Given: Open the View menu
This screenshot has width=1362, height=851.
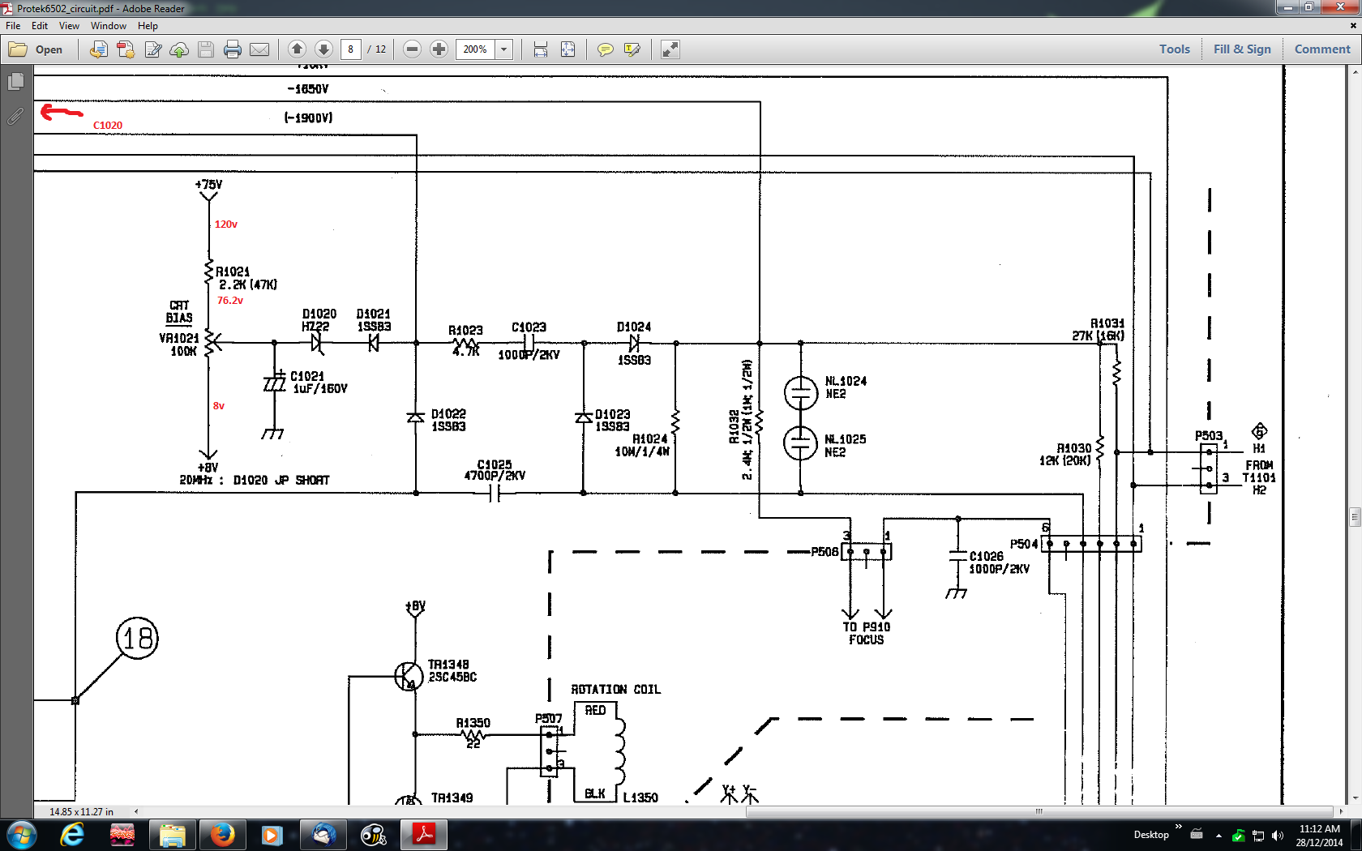Looking at the screenshot, I should pyautogui.click(x=69, y=26).
